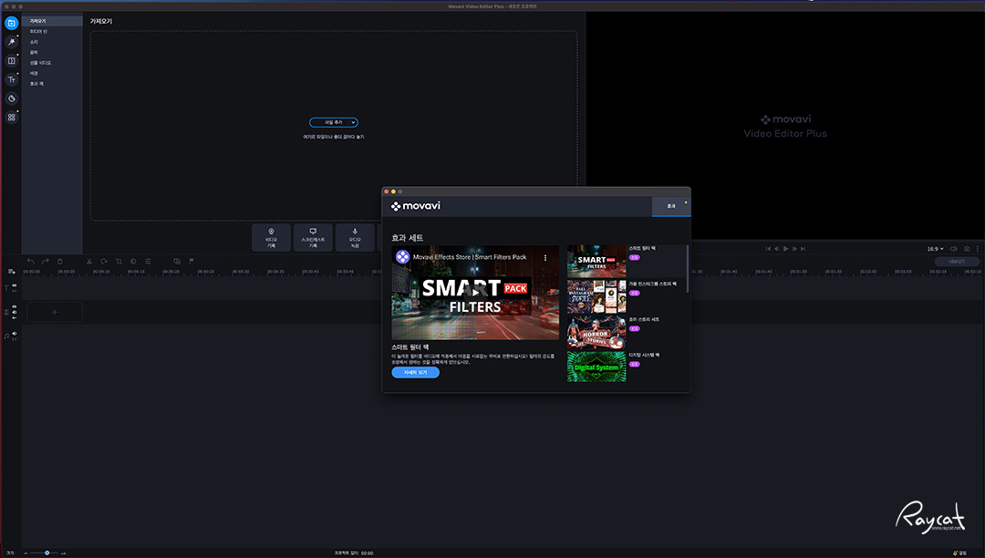Mute the audio track

15,334
